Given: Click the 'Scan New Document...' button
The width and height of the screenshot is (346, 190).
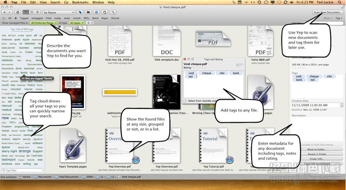Looking at the screenshot, I should 328,13.
